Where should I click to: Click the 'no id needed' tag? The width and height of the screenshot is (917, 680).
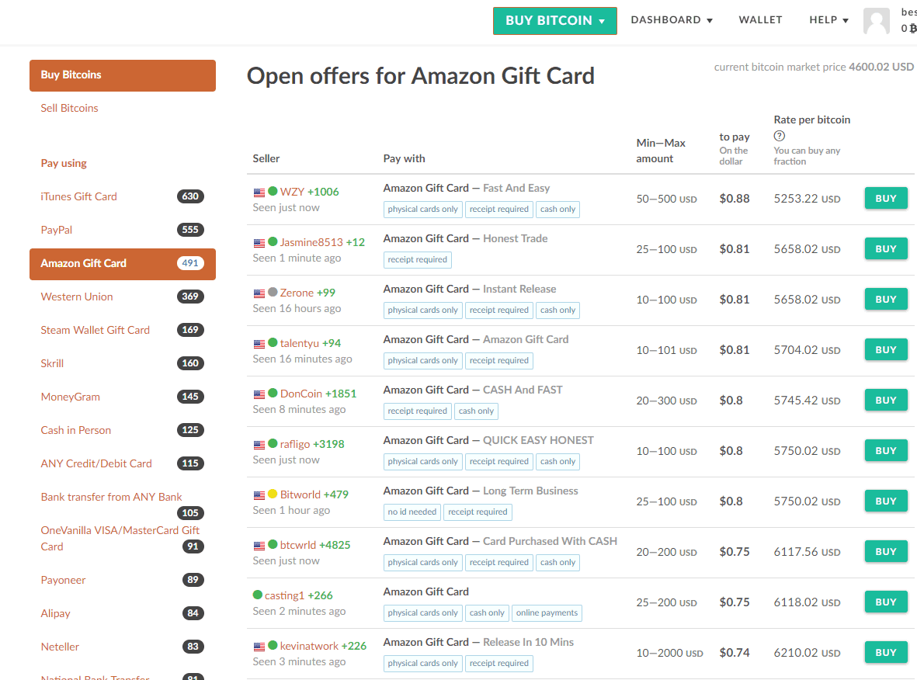[x=412, y=512]
